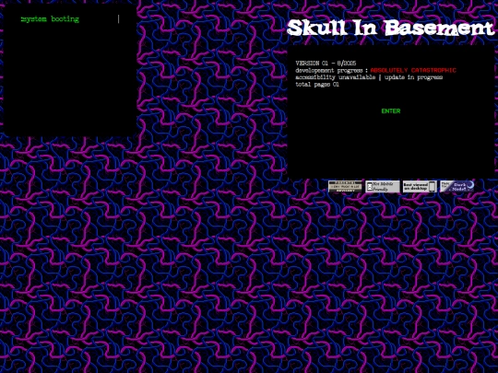Click the Skull In Basement title

tap(391, 28)
